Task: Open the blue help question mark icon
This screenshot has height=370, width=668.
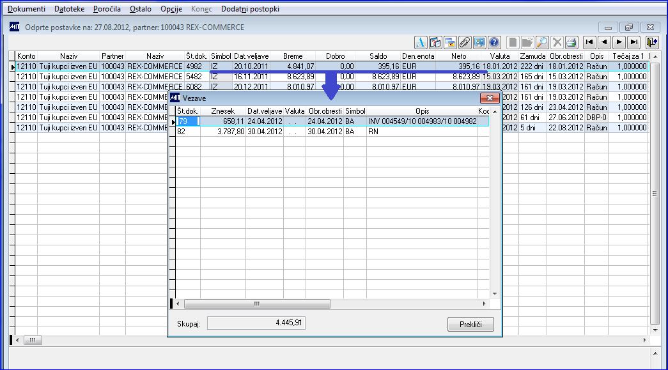Action: point(494,42)
